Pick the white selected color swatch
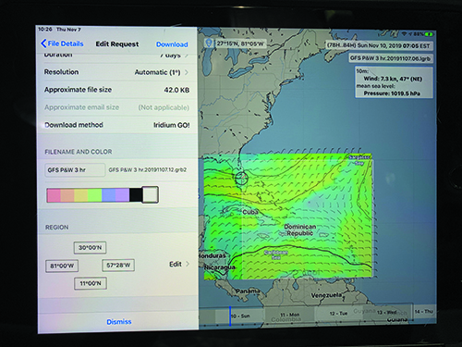The width and height of the screenshot is (462, 347). [x=151, y=194]
